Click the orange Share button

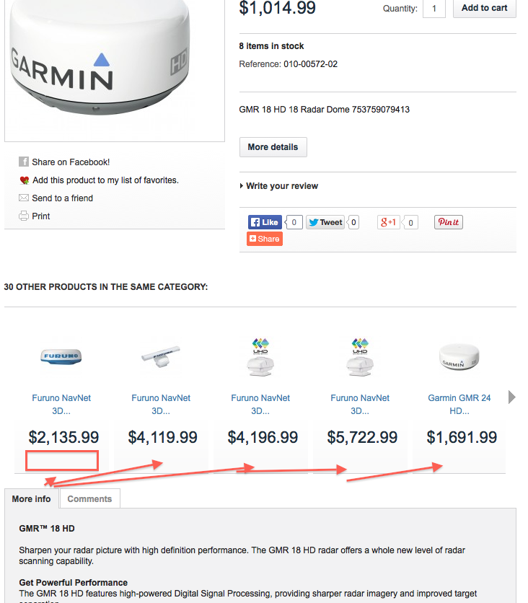(265, 239)
